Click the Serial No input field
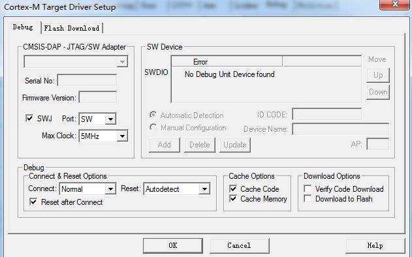This screenshot has height=257, width=412. click(87, 80)
